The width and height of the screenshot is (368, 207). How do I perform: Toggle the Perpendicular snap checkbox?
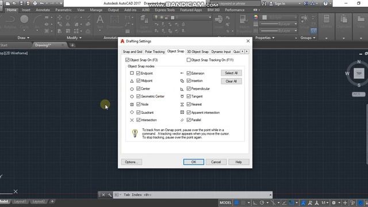tap(189, 89)
